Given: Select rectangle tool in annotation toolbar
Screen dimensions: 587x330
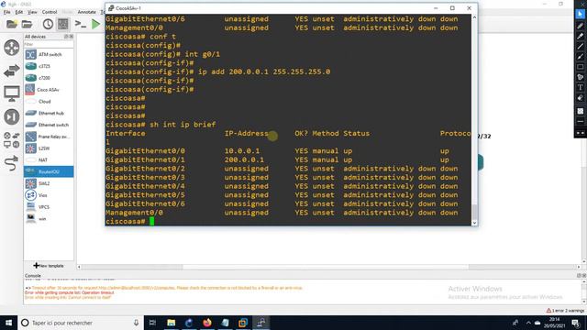Looking at the screenshot, I should 581,67.
